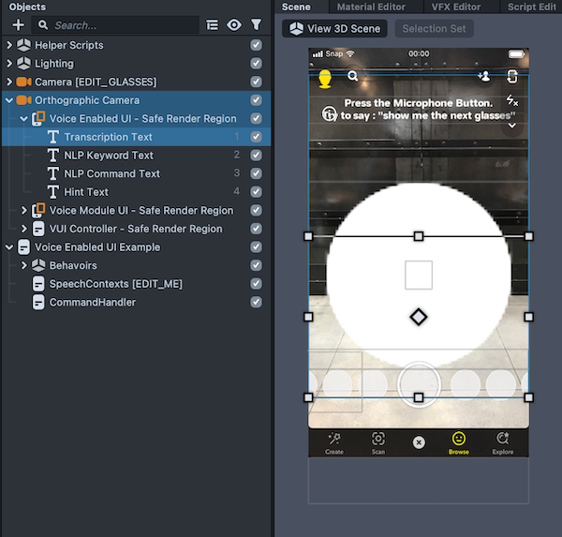The height and width of the screenshot is (537, 562).
Task: Select the NLP Keyword Text object
Action: pyautogui.click(x=109, y=156)
